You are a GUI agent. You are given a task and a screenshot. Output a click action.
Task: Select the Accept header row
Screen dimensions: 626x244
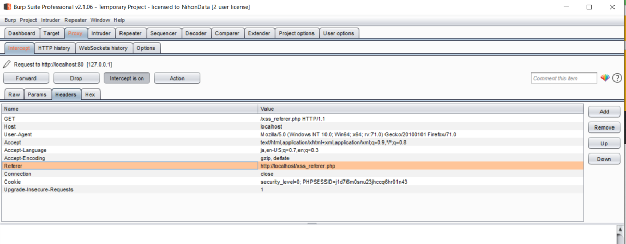[x=292, y=142]
